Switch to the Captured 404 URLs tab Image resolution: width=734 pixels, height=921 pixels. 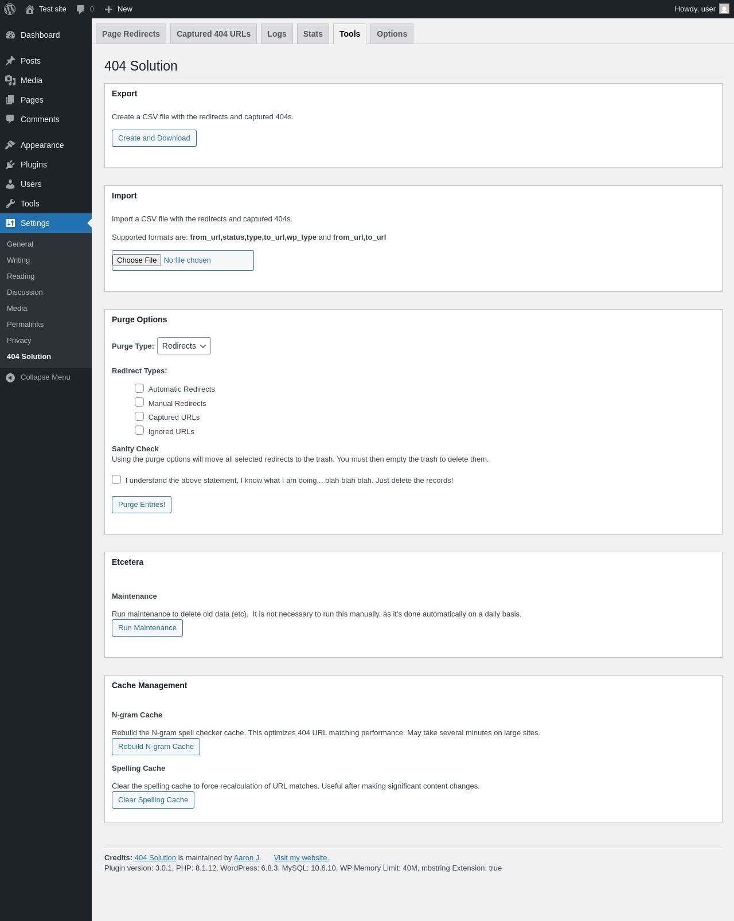tap(213, 34)
